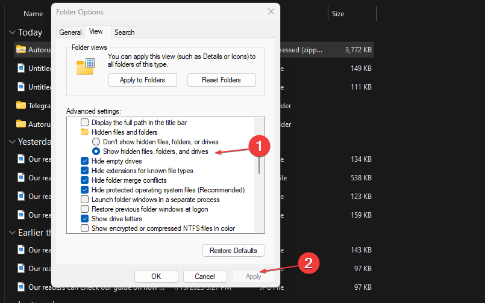Viewport: 485px width, 303px height.
Task: Select the file icon in the 159 KB row
Action: (20, 215)
